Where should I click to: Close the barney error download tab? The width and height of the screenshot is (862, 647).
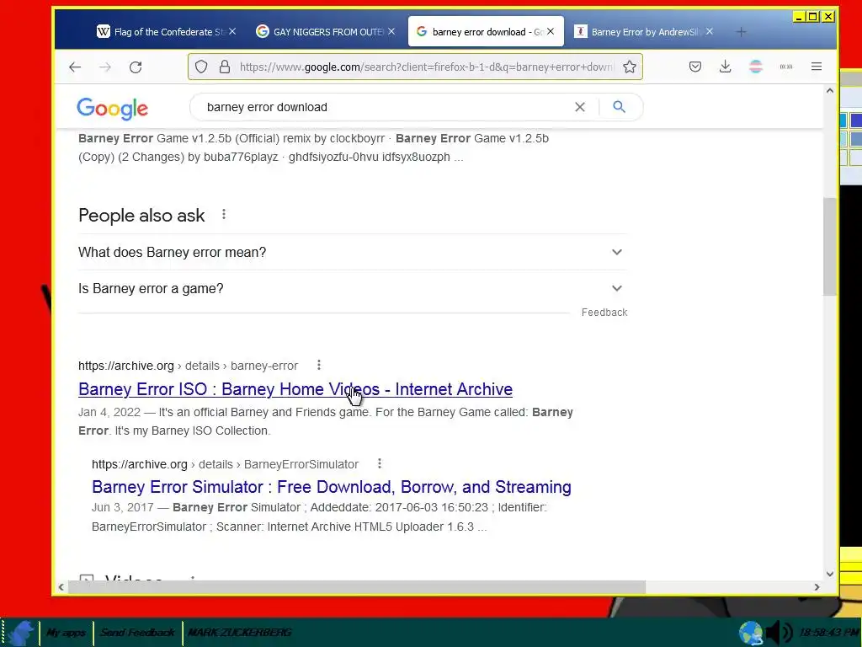[x=551, y=31]
